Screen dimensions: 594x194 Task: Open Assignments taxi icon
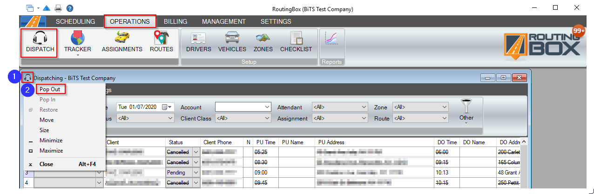pyautogui.click(x=122, y=43)
